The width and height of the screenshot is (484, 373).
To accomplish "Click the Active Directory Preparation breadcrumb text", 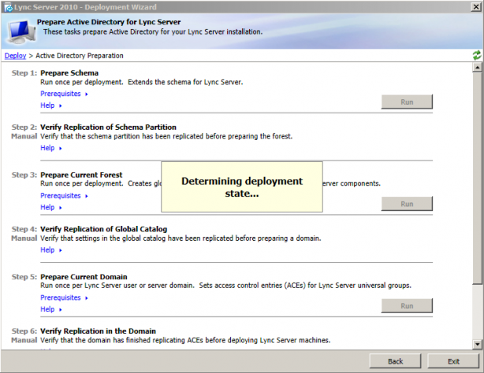I will [x=80, y=56].
